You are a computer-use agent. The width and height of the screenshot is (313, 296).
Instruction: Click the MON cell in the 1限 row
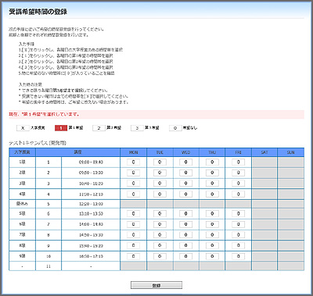(x=133, y=162)
